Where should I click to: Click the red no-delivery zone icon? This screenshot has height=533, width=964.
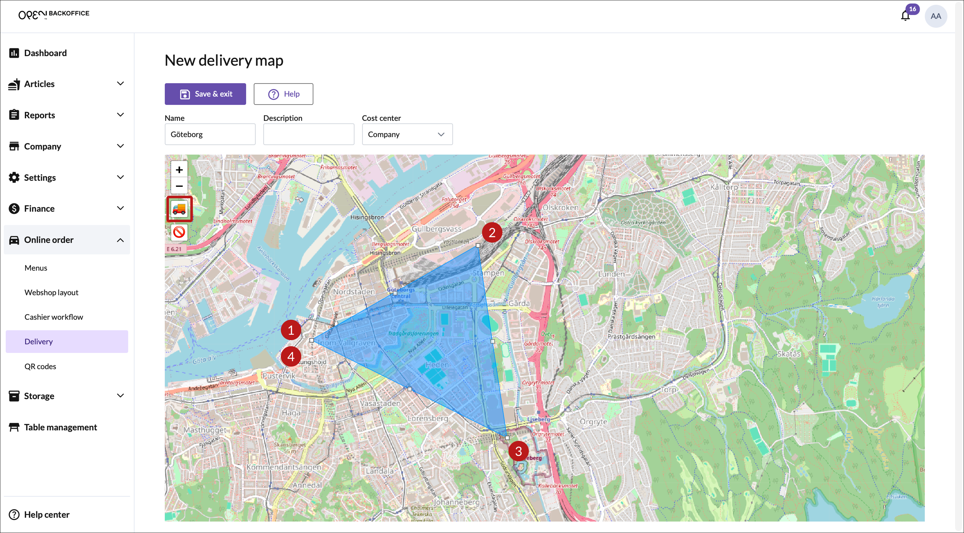[179, 232]
